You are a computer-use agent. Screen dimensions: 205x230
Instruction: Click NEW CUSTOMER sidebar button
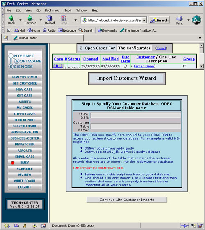25,77
